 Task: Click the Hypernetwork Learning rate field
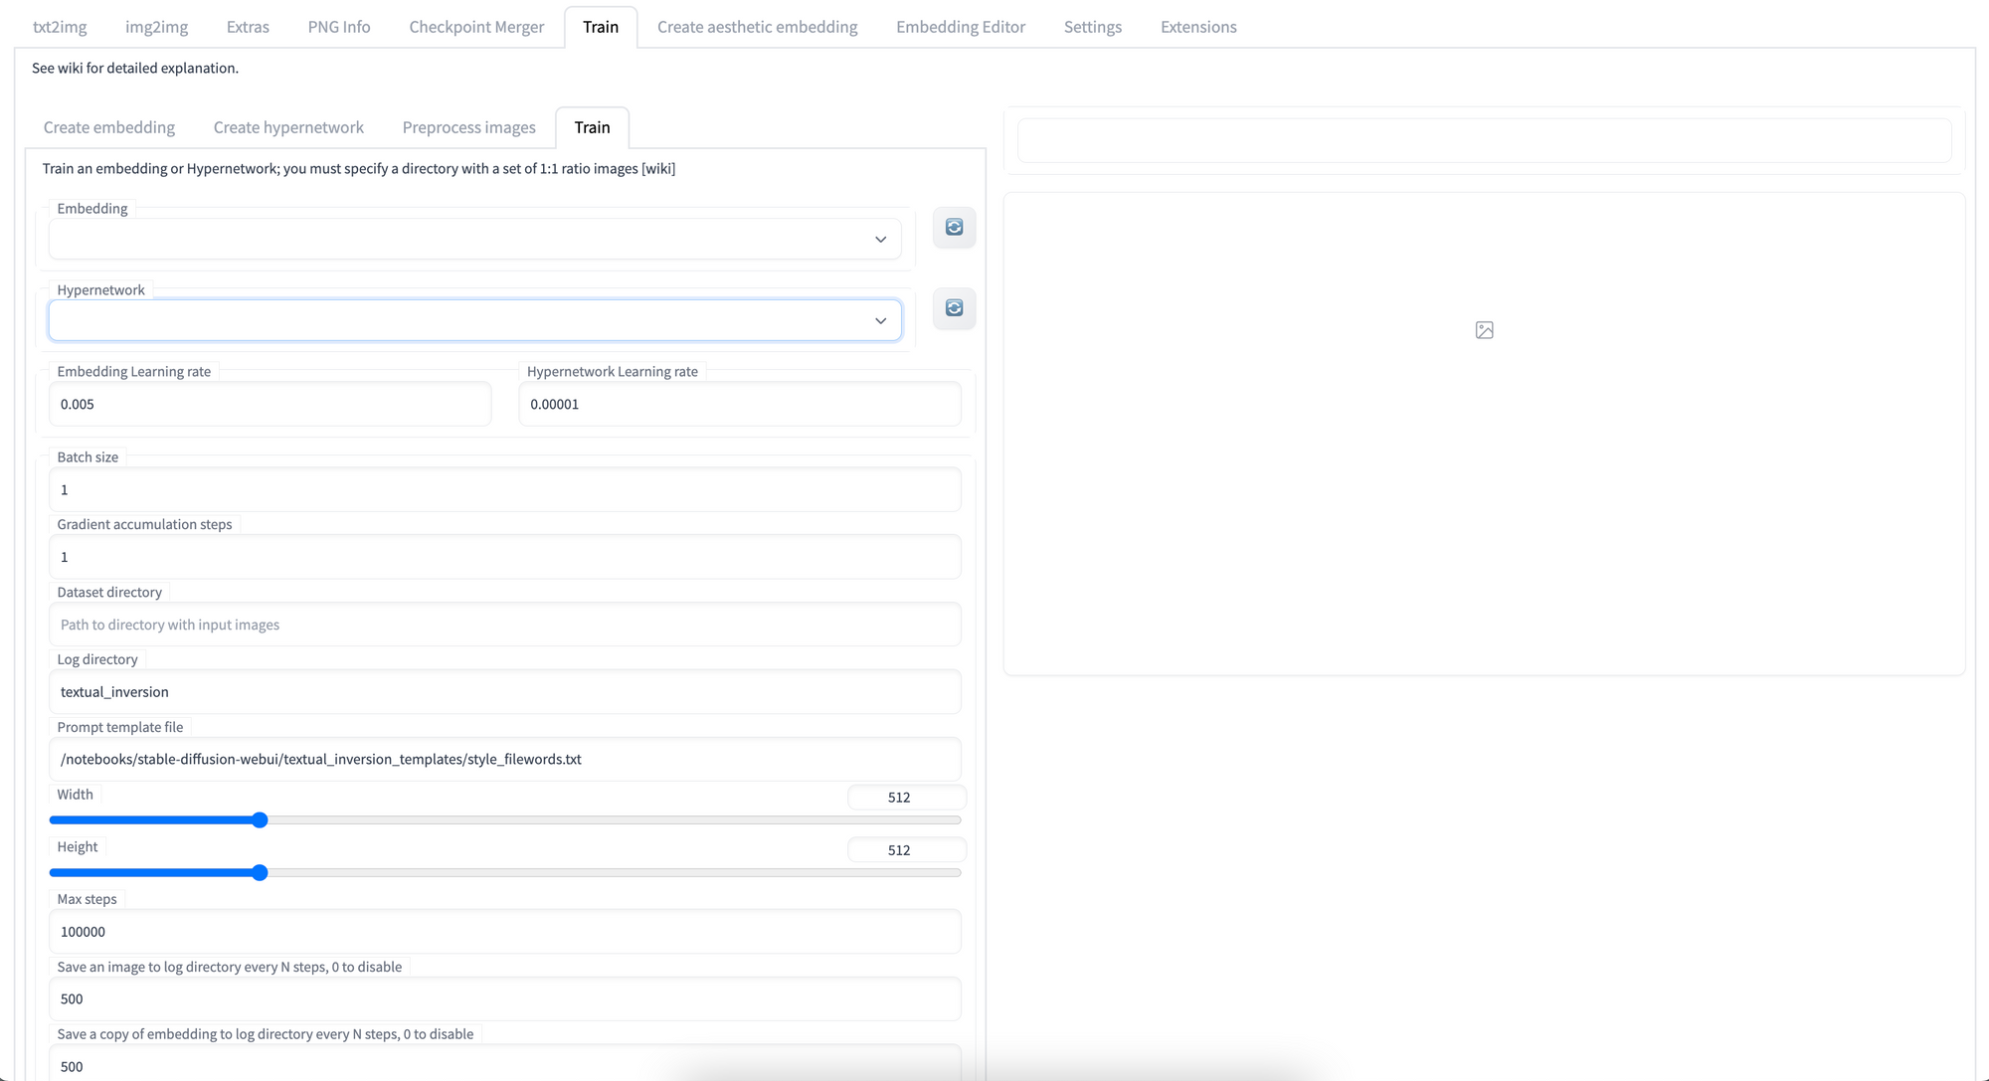(739, 405)
